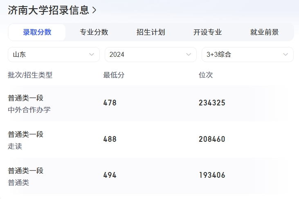Select the 中外合作办学 row label
This screenshot has height=199, width=299.
tap(29, 110)
